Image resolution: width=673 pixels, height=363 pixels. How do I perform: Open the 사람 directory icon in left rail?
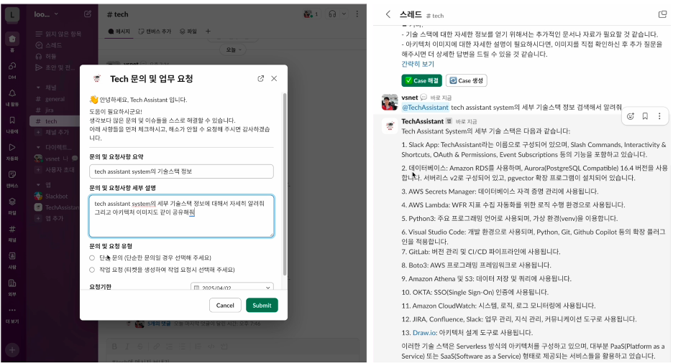pyautogui.click(x=12, y=256)
